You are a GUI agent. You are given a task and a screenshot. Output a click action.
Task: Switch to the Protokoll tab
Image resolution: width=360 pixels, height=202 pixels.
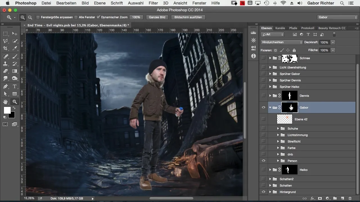coord(308,28)
